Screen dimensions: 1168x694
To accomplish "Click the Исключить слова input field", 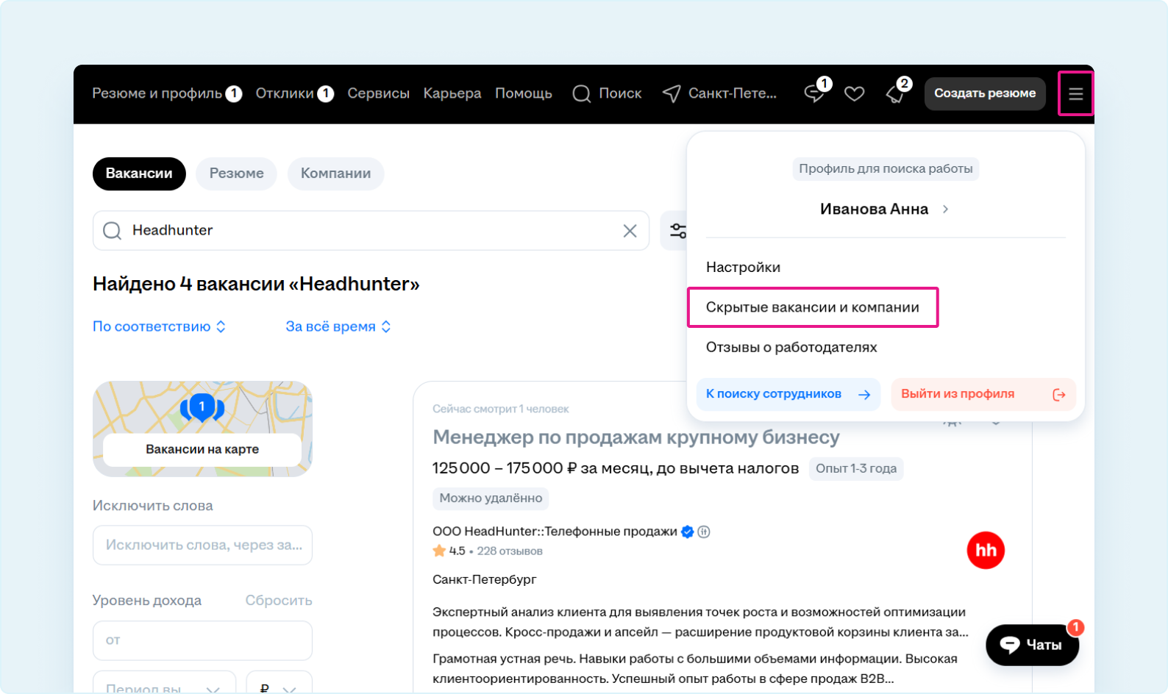I will click(x=202, y=545).
